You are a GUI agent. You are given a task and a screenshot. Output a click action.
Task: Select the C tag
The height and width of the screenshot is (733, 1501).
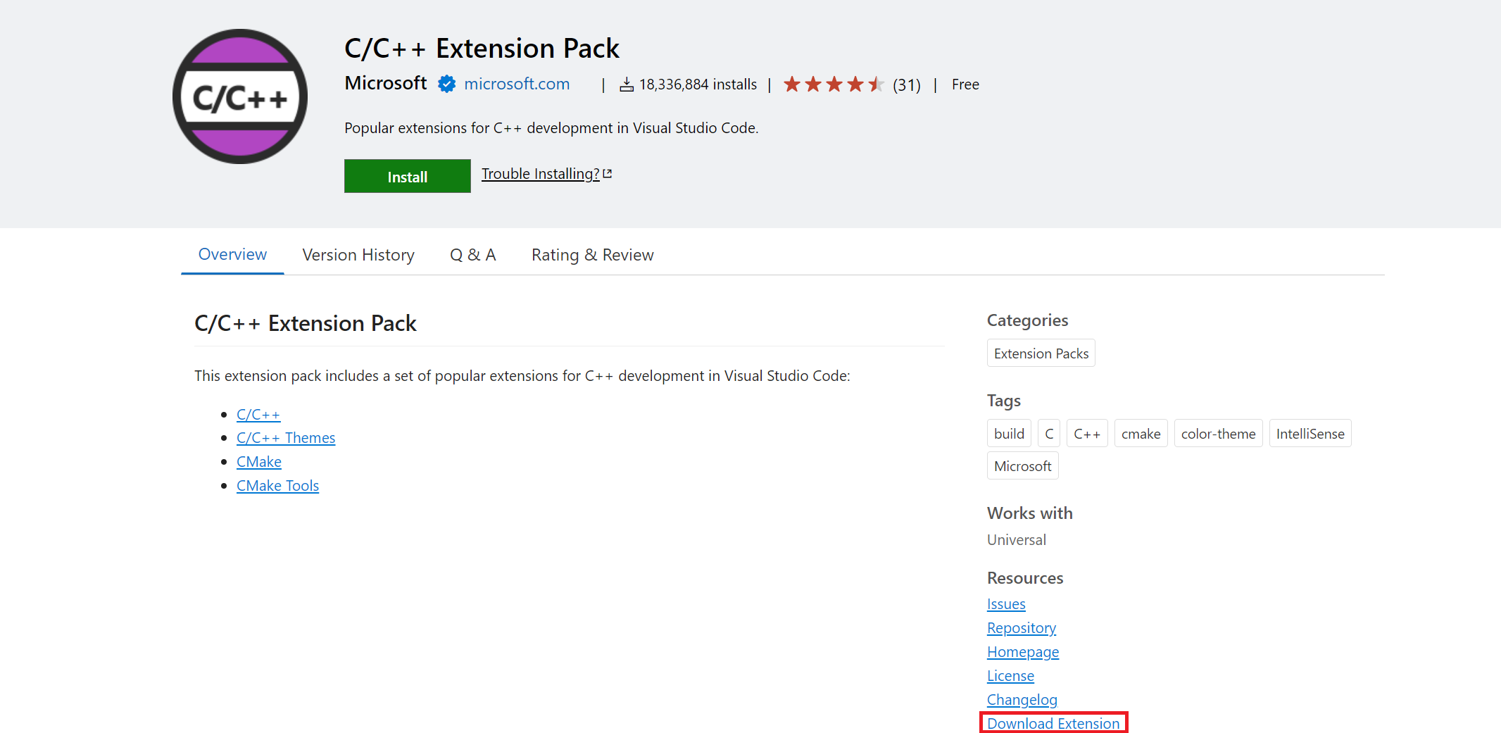[1049, 434]
